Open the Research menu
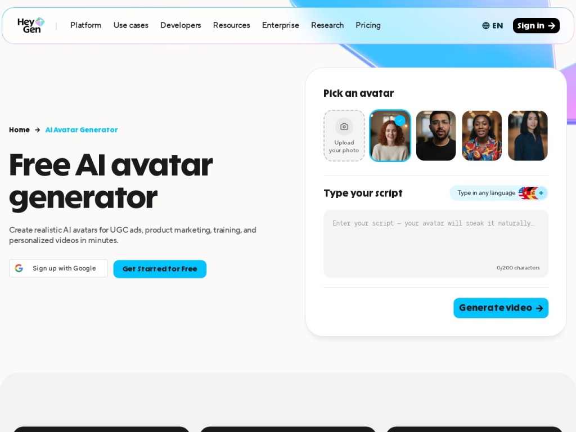Image resolution: width=576 pixels, height=432 pixels. tap(327, 25)
